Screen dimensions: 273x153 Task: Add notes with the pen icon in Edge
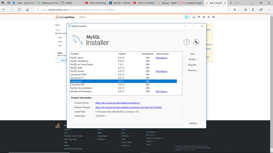253,10
